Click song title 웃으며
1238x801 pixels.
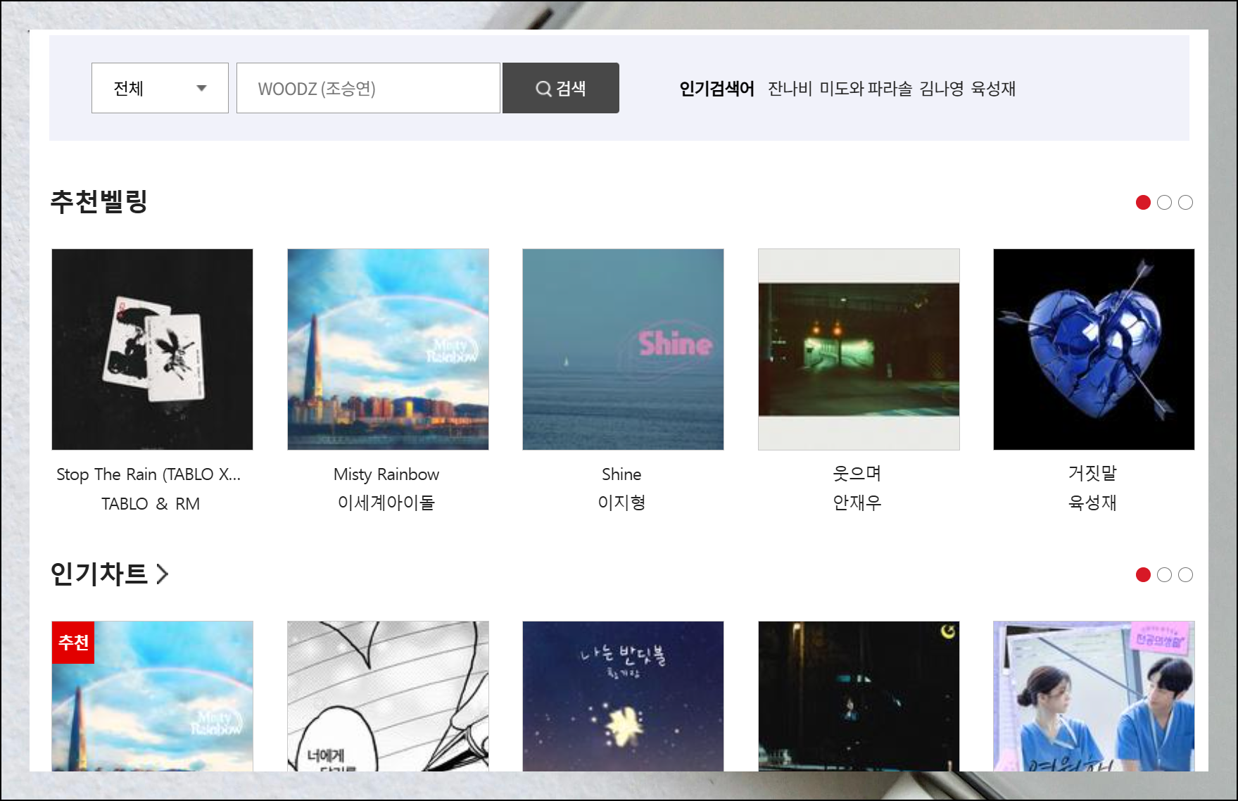point(857,473)
